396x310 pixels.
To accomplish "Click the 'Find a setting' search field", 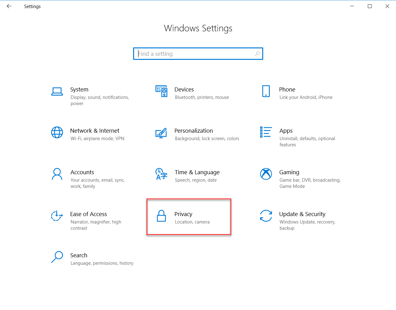I will coord(198,54).
